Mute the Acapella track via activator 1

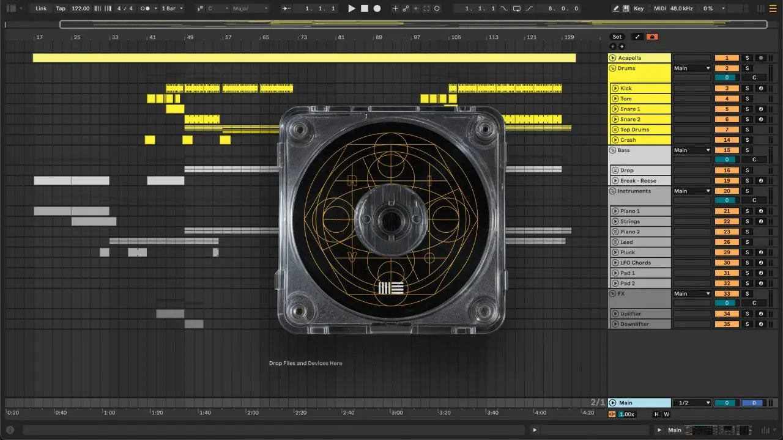[727, 58]
